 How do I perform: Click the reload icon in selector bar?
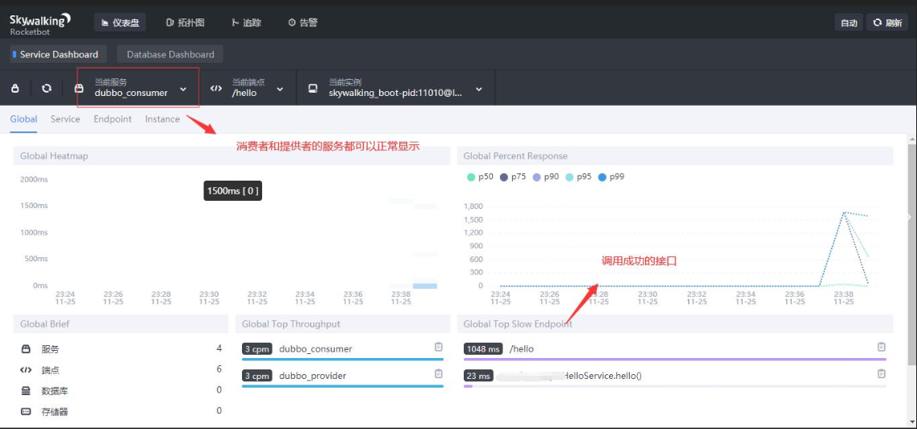point(47,88)
